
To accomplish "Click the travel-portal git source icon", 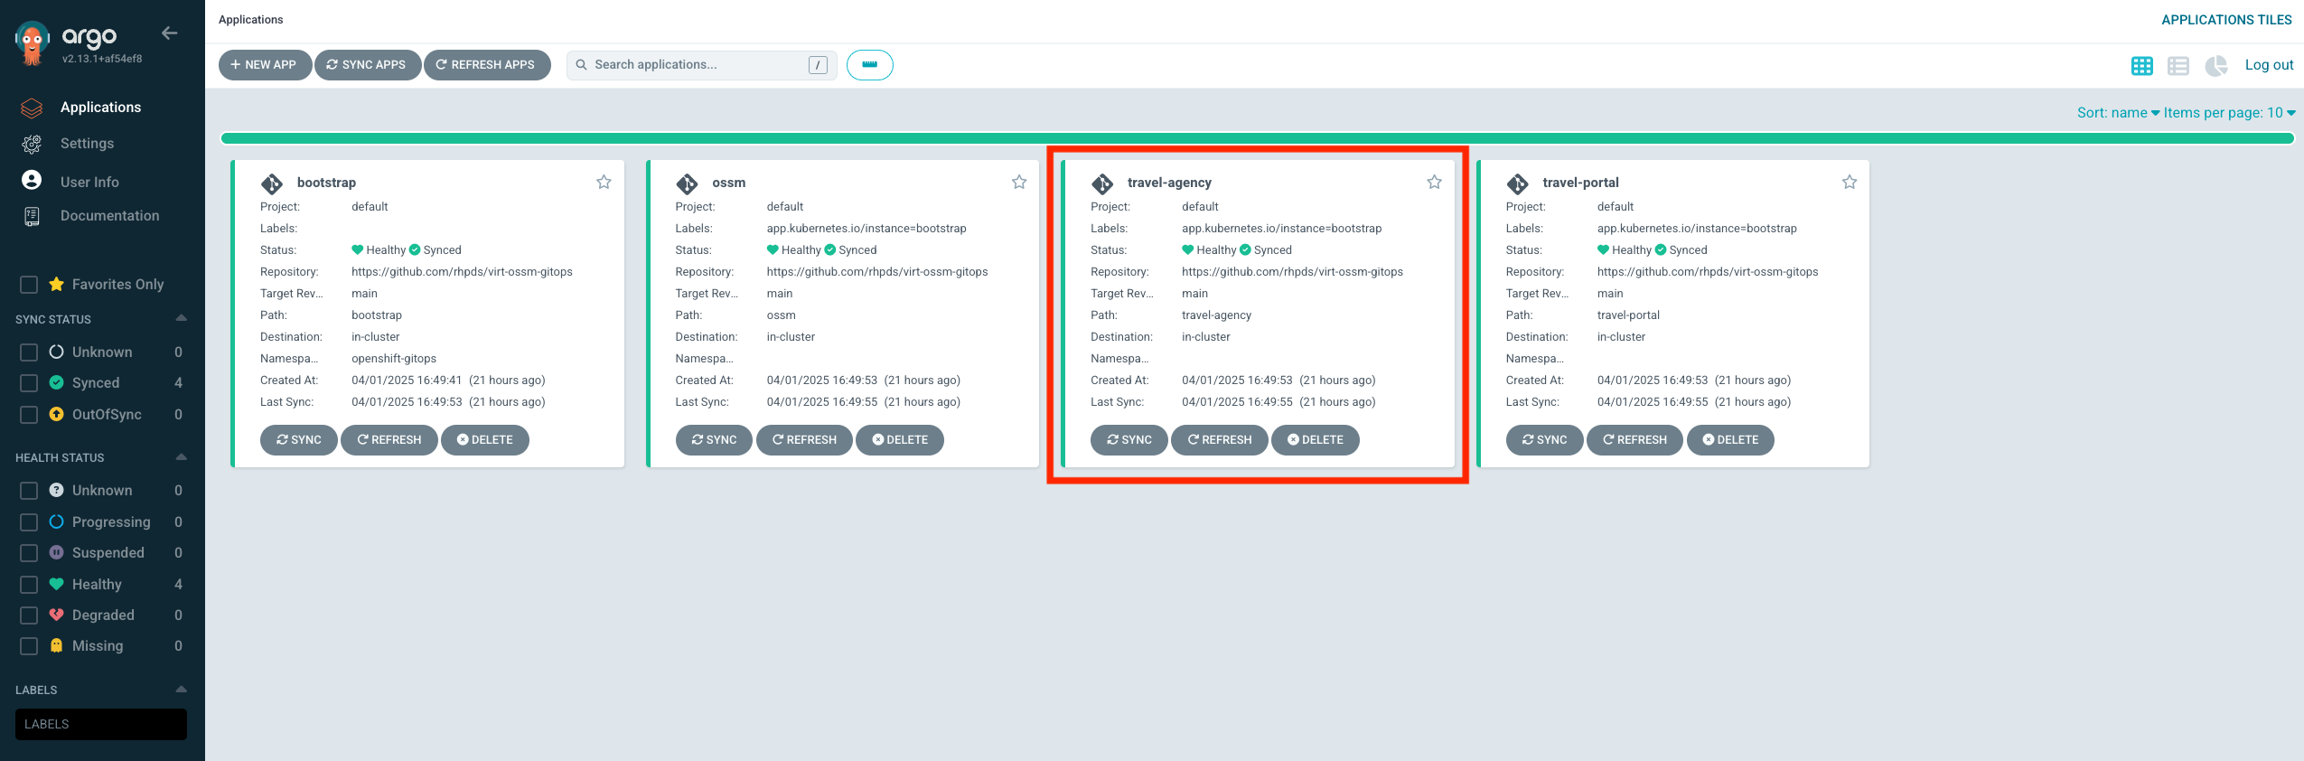I will click(1517, 183).
